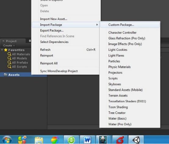Open the red G application taskbar icon
Viewport: 169px width, 144px height.
(x=120, y=140)
